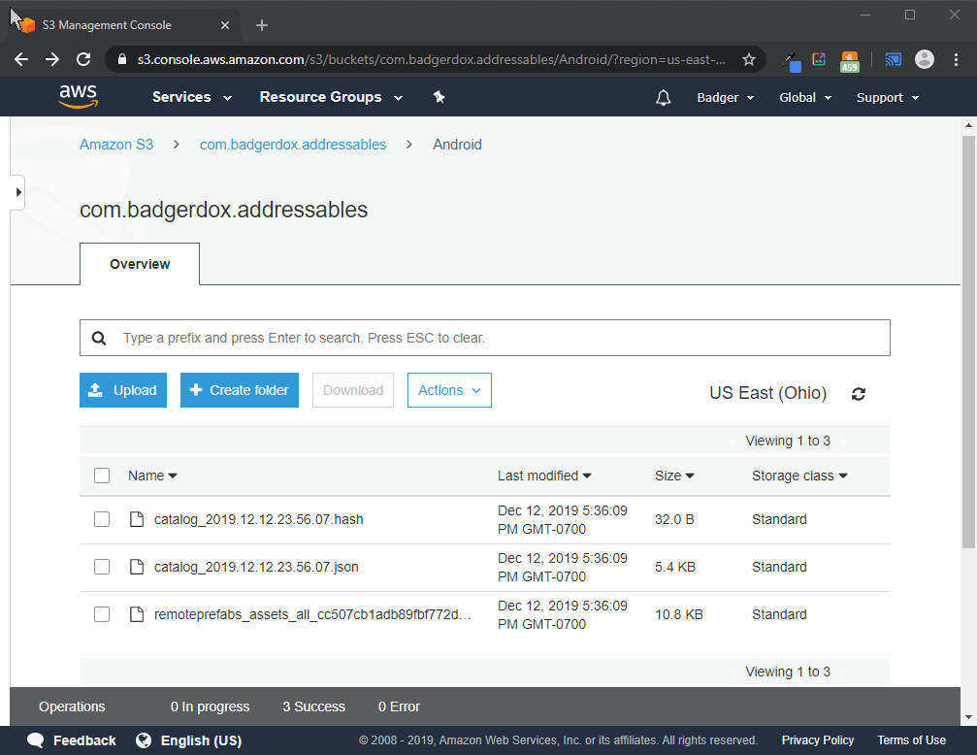The width and height of the screenshot is (977, 755).
Task: Open the notifications bell
Action: coord(663,97)
